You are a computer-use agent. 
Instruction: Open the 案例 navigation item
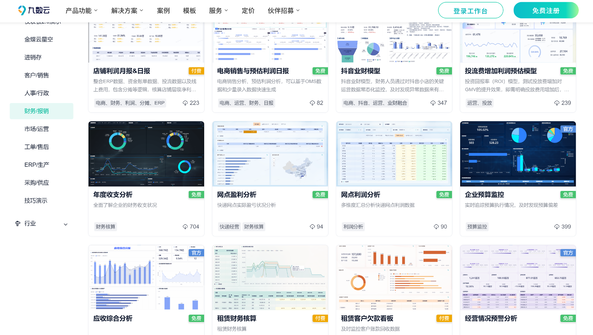(163, 10)
